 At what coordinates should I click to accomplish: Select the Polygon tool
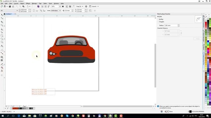(2, 42)
